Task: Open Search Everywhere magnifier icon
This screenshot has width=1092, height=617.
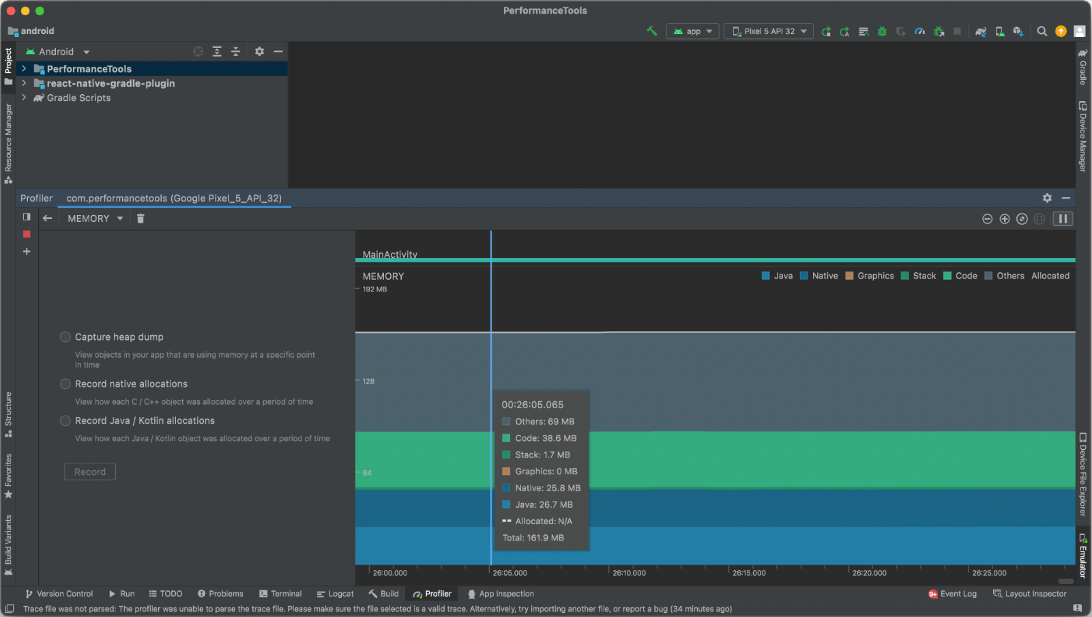Action: coord(1042,31)
